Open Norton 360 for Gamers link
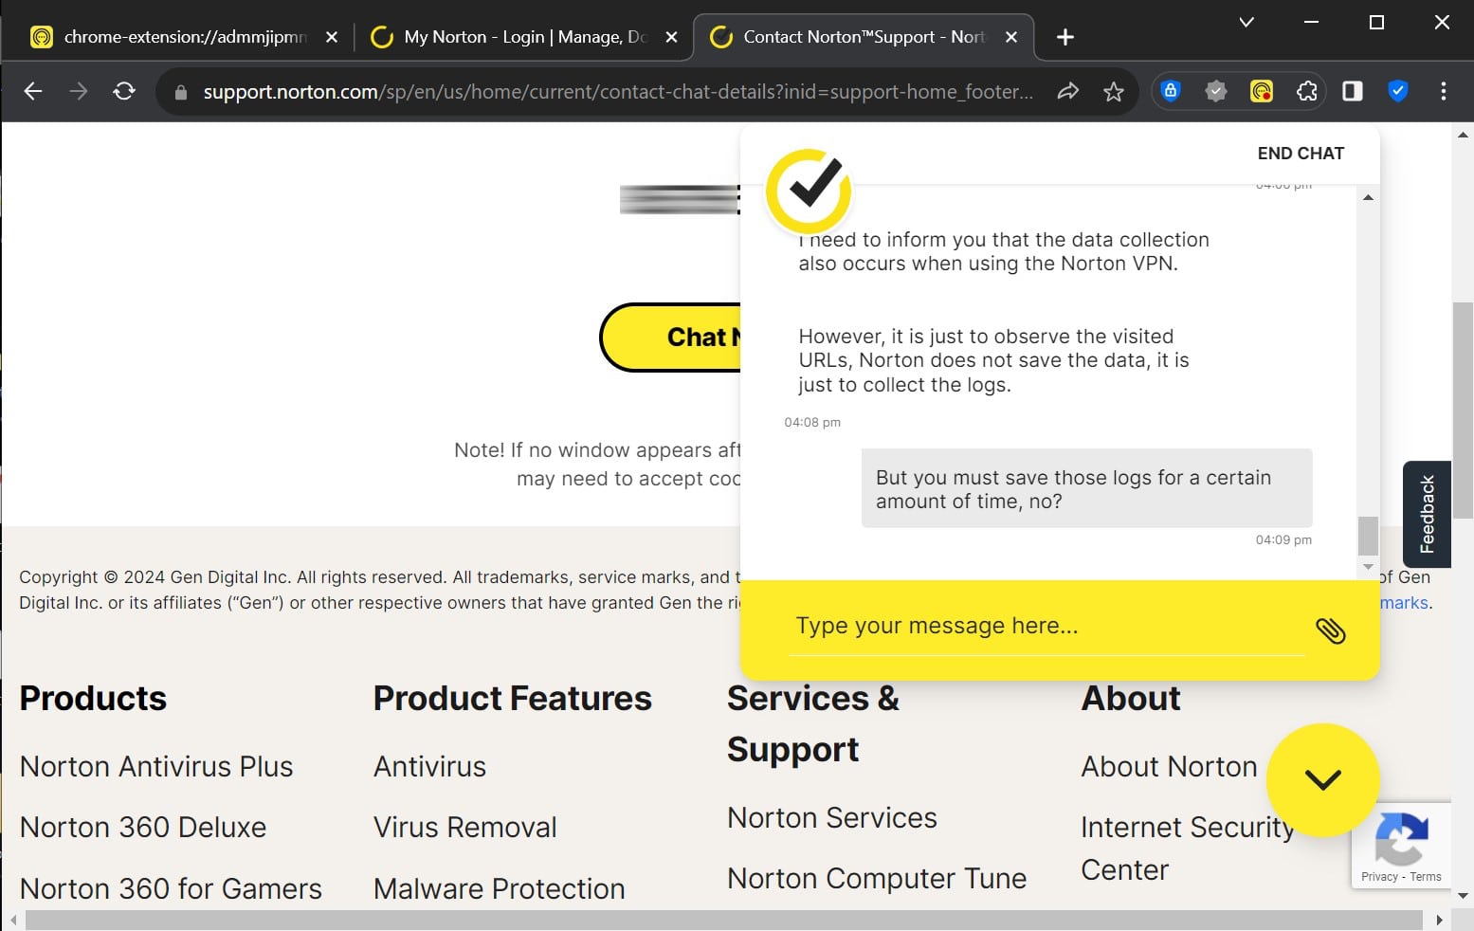Viewport: 1474px width, 931px height. click(171, 888)
